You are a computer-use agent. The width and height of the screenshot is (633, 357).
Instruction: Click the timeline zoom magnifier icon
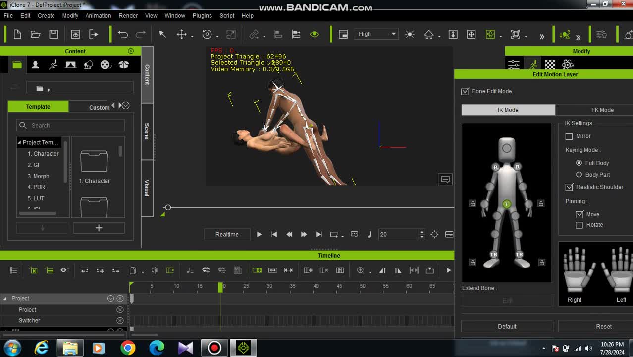pyautogui.click(x=361, y=270)
